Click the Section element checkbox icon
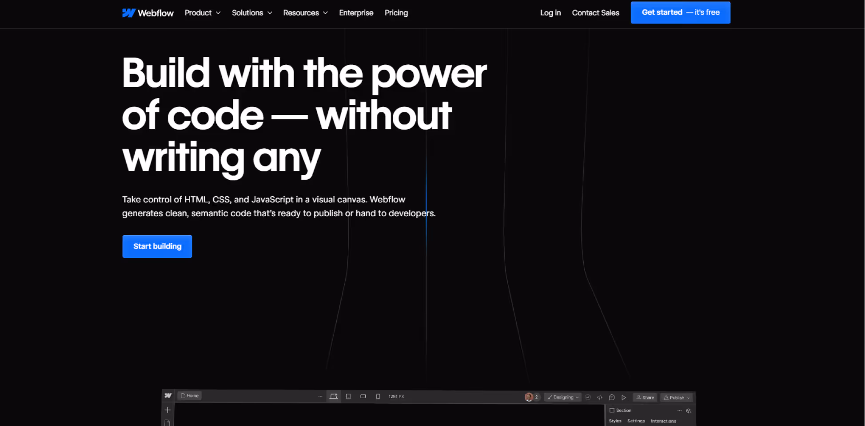865x426 pixels. [x=612, y=410]
